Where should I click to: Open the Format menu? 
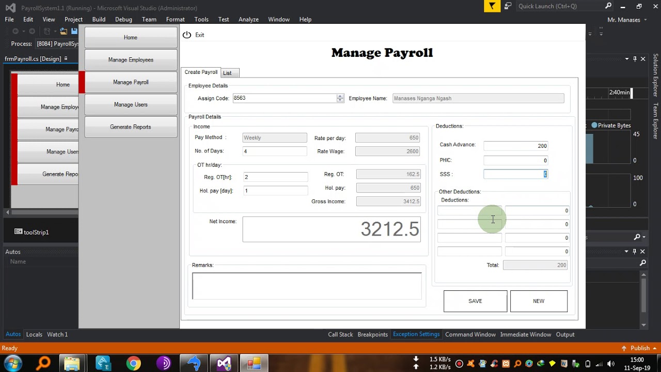click(x=175, y=20)
